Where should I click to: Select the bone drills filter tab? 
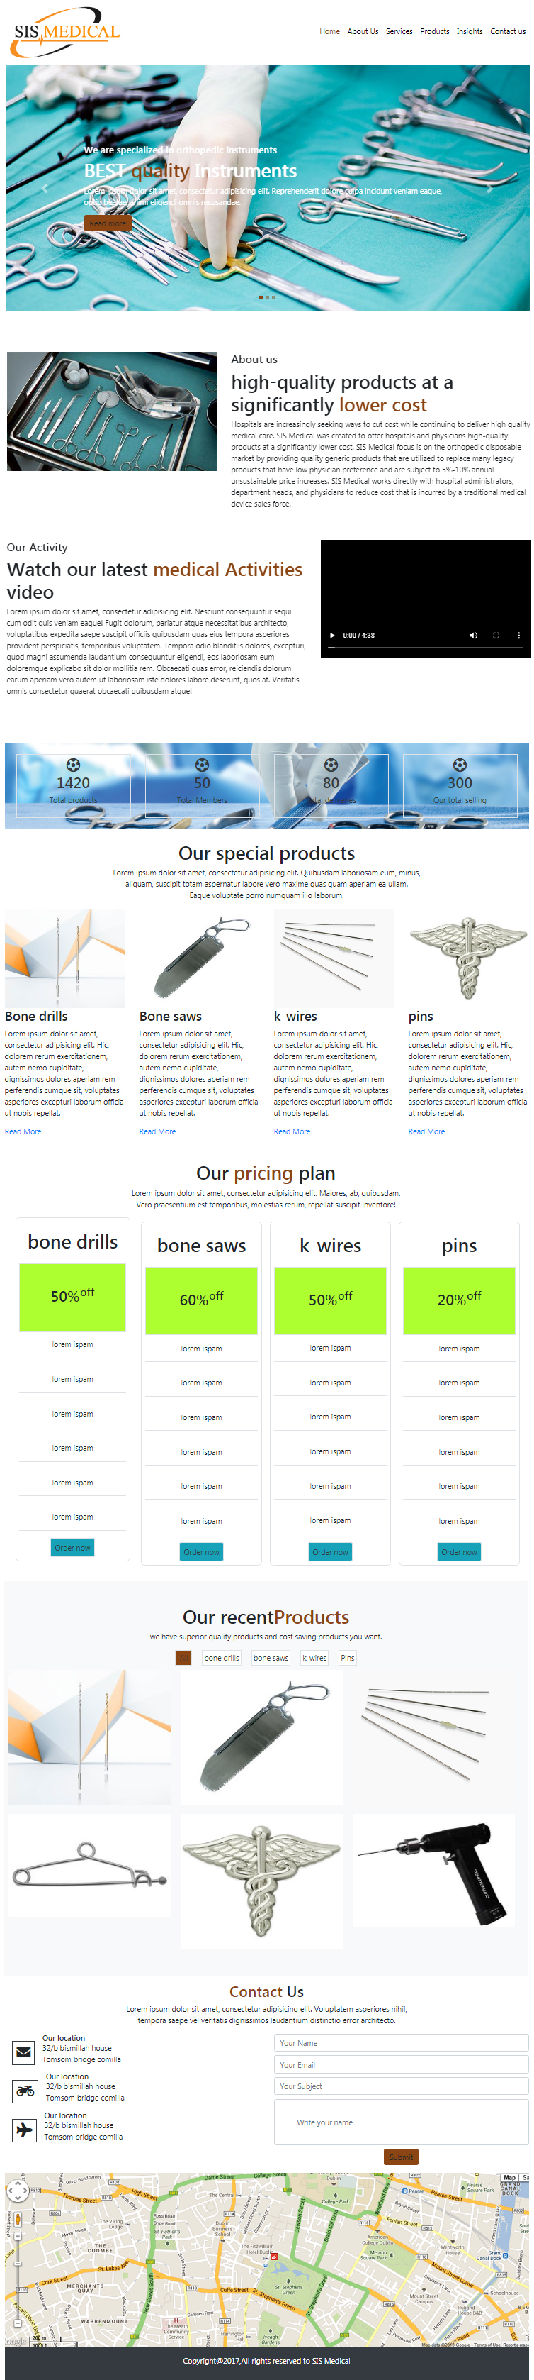pyautogui.click(x=222, y=1658)
